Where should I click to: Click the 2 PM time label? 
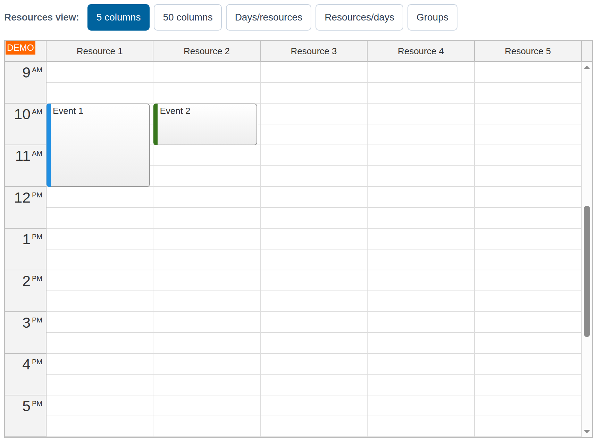25,291
